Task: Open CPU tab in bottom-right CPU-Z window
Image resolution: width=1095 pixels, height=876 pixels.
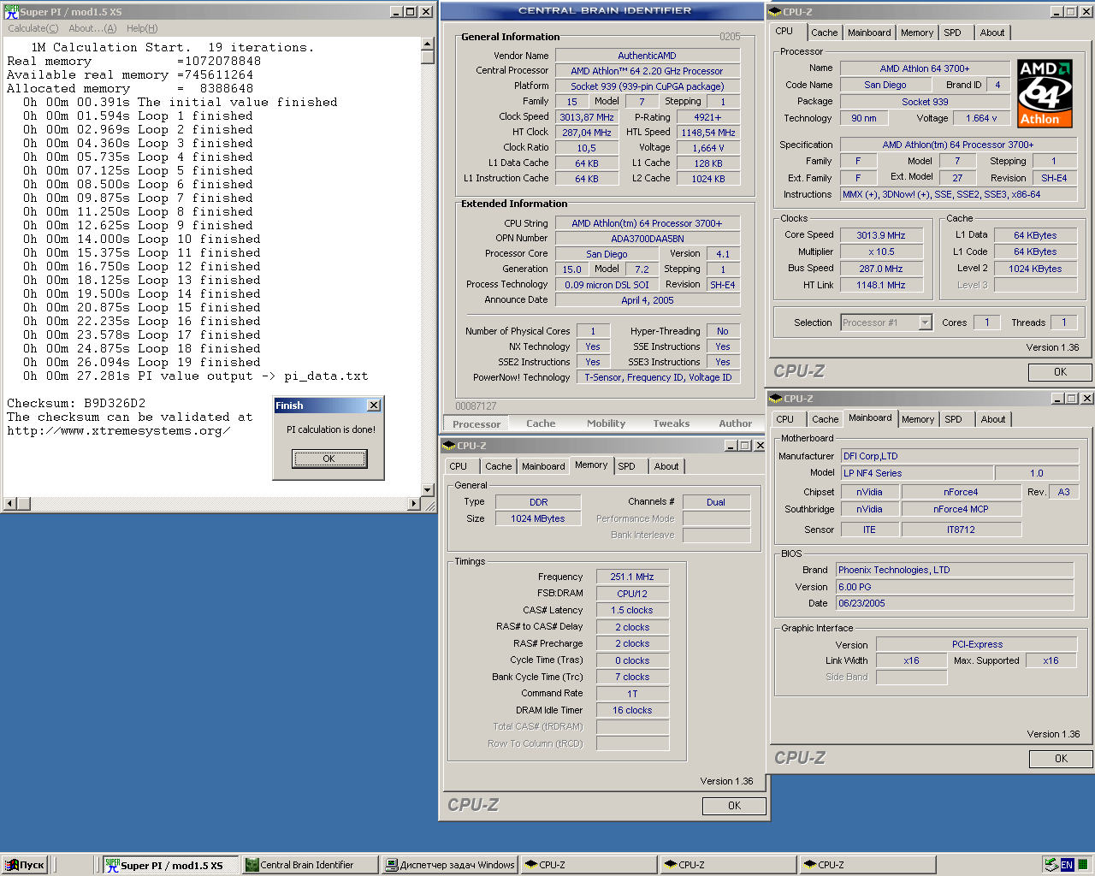Action: click(x=785, y=419)
